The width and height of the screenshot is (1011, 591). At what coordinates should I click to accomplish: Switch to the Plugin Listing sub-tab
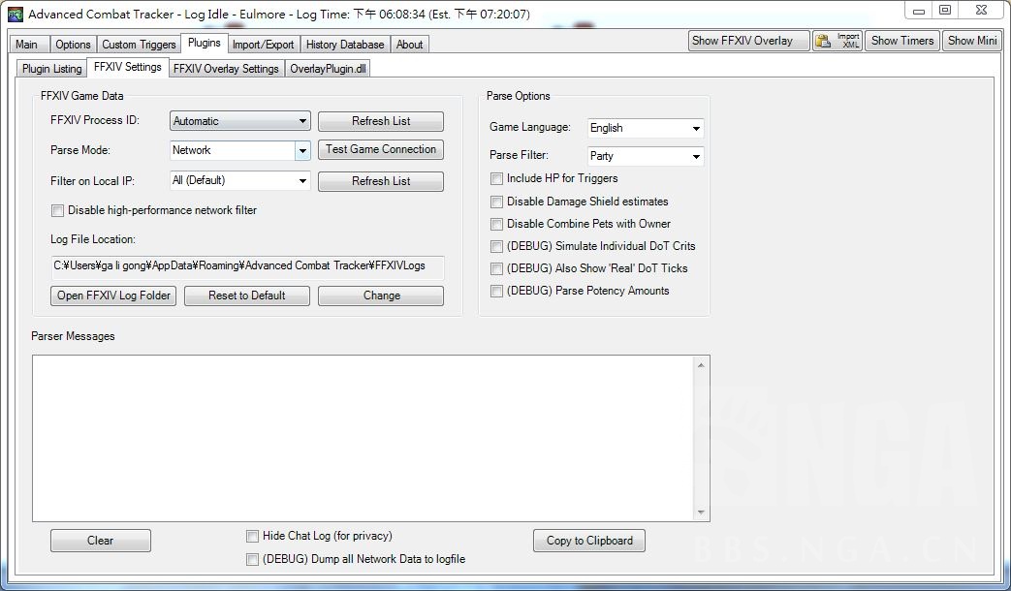click(x=51, y=69)
